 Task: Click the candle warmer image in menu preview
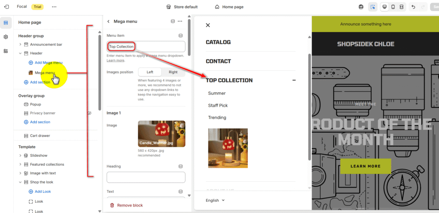(228, 148)
